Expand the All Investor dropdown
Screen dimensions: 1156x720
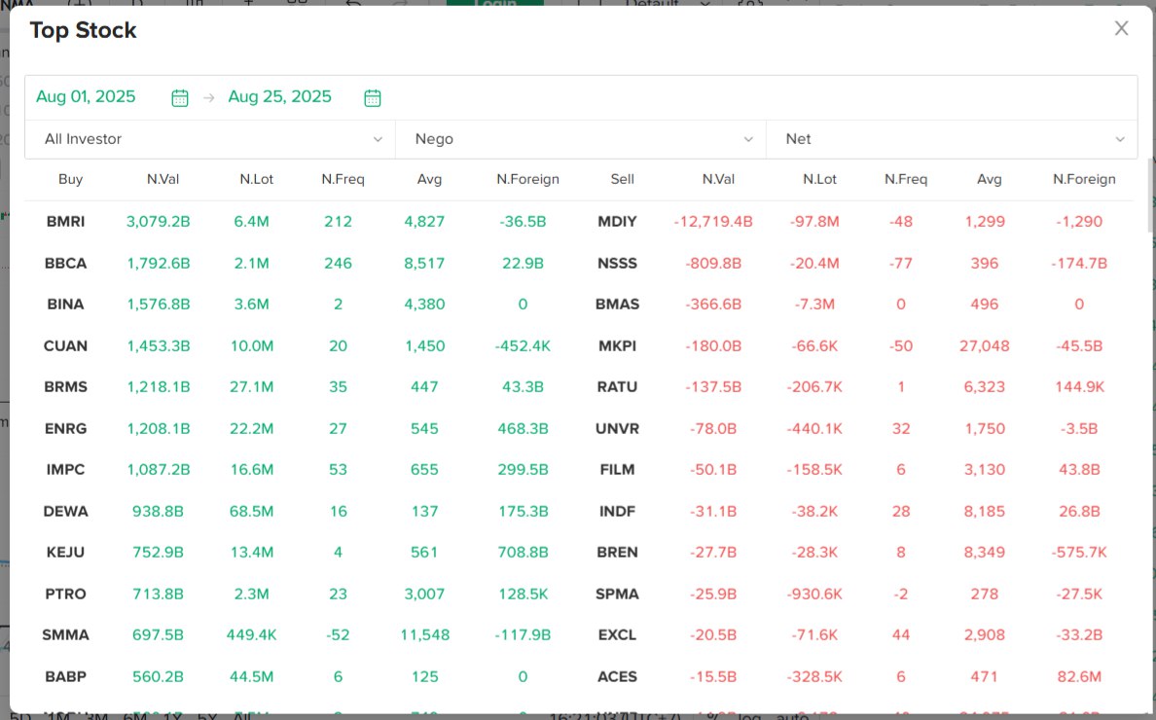pyautogui.click(x=210, y=139)
